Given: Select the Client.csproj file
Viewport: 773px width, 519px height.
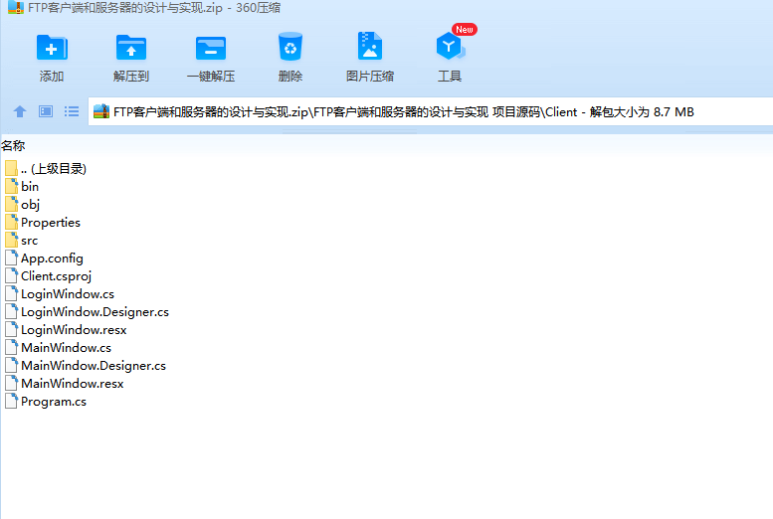Looking at the screenshot, I should click(49, 276).
